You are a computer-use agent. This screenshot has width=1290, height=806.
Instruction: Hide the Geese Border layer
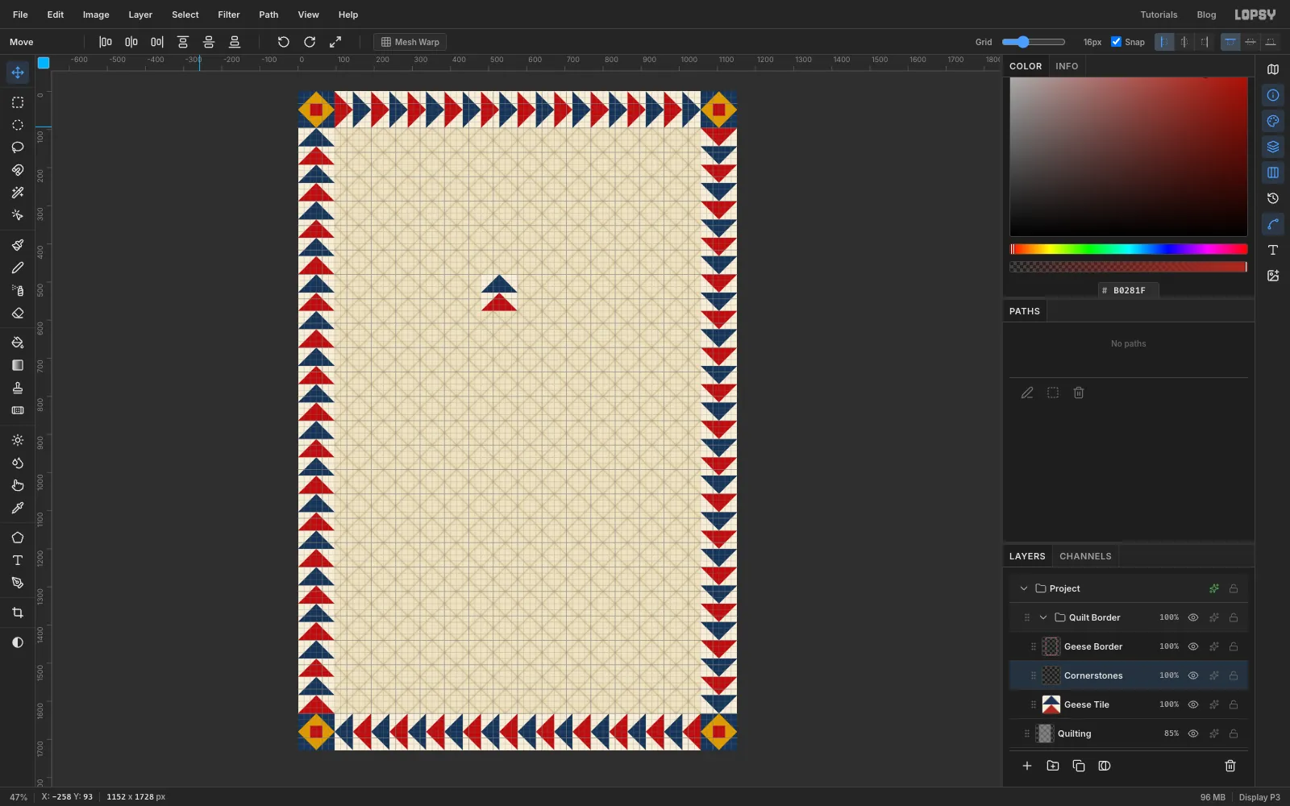point(1193,646)
